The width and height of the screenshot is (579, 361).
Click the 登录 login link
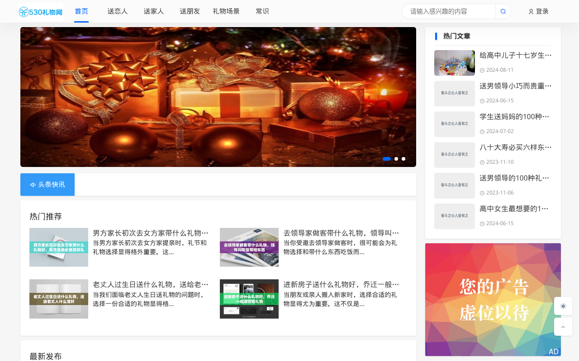[541, 11]
